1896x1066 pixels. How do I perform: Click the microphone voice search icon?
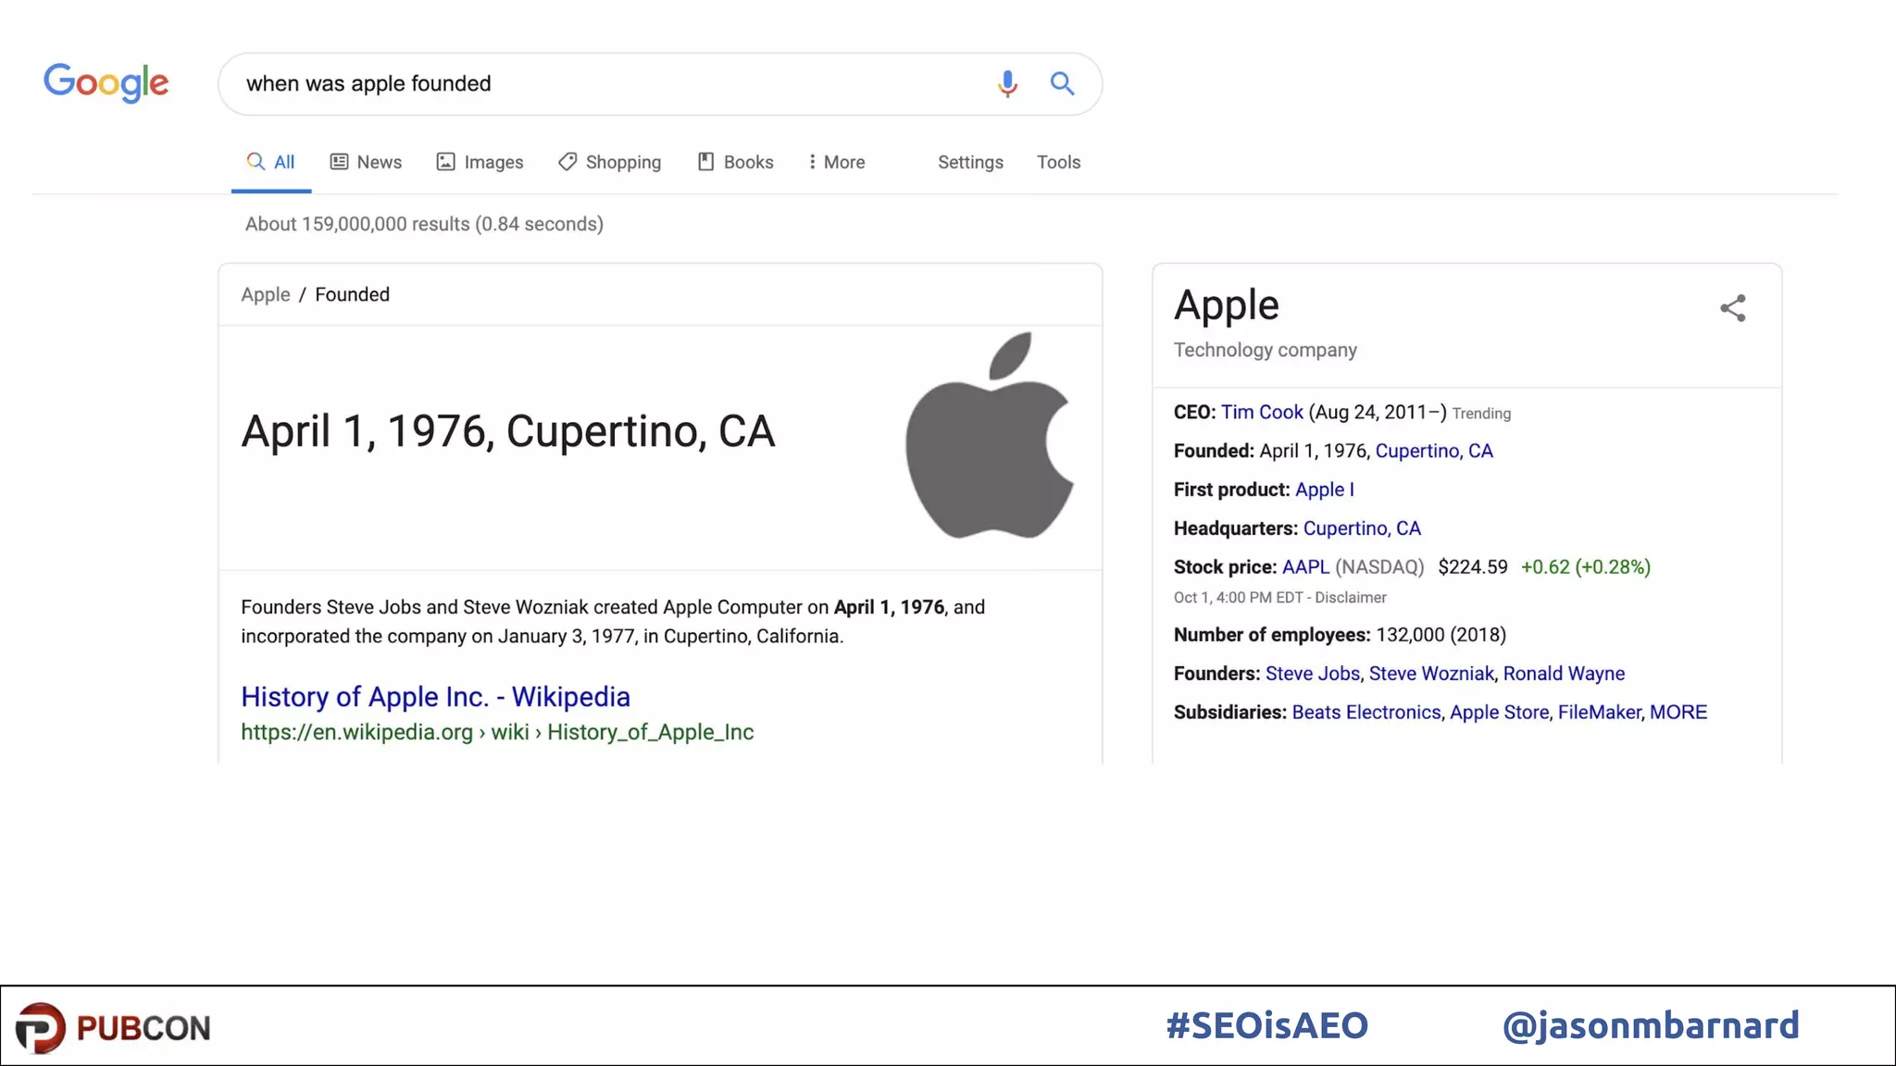(1007, 84)
